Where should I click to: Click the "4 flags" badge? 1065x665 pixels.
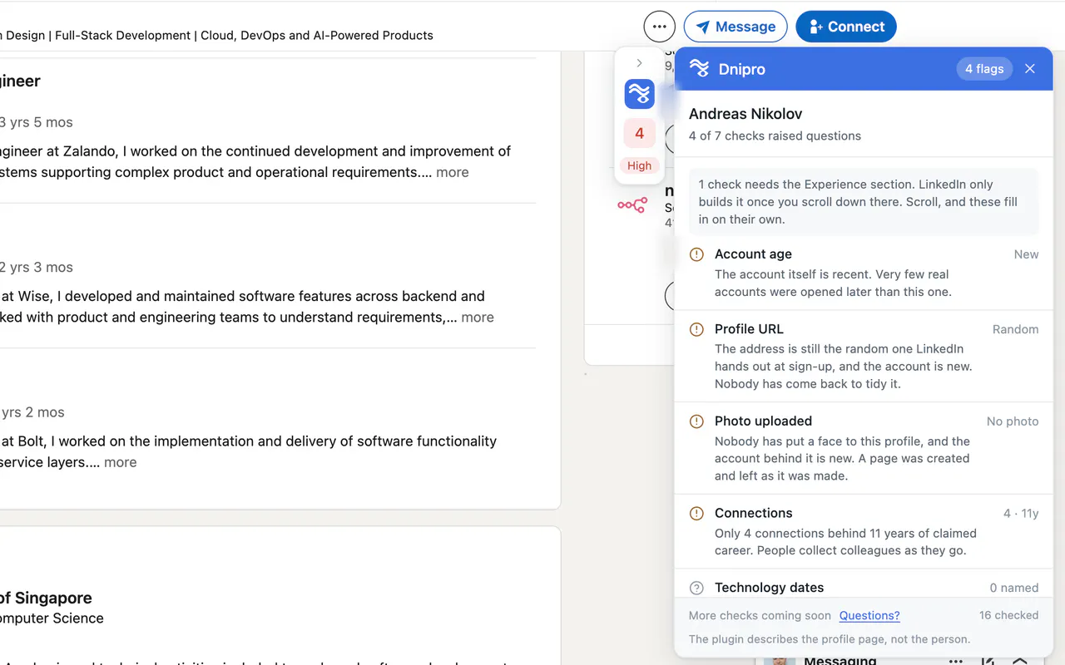(x=984, y=69)
